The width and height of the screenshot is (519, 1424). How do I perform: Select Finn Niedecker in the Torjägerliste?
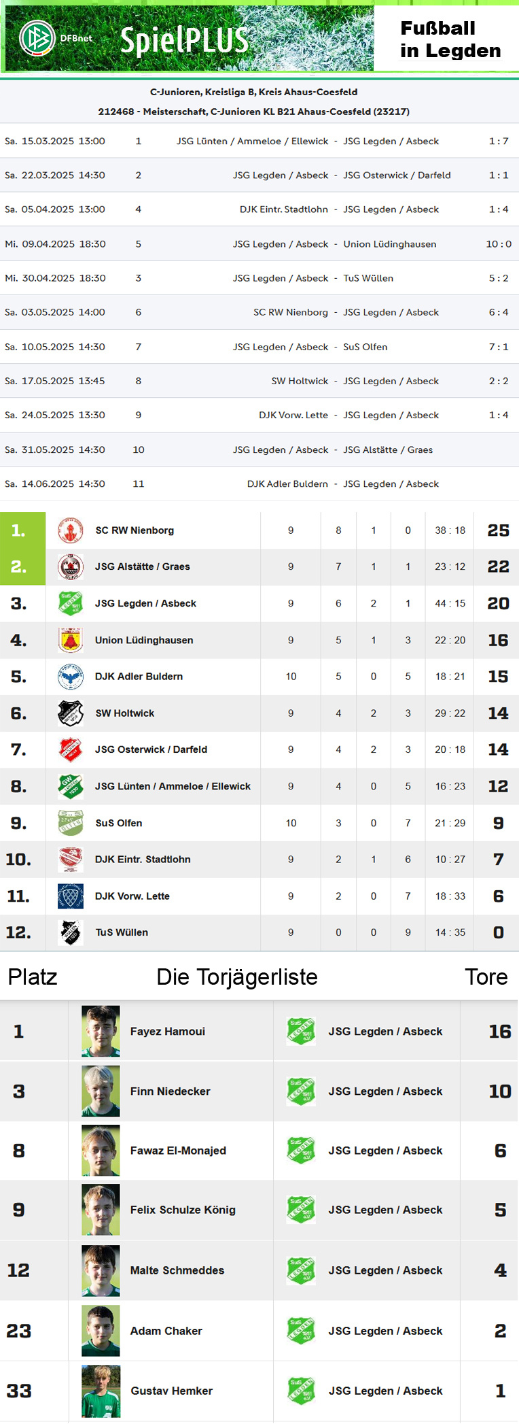(171, 1091)
